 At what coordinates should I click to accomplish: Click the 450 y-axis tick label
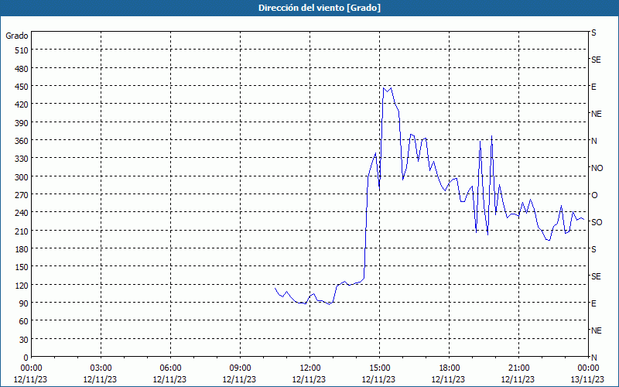(x=22, y=87)
